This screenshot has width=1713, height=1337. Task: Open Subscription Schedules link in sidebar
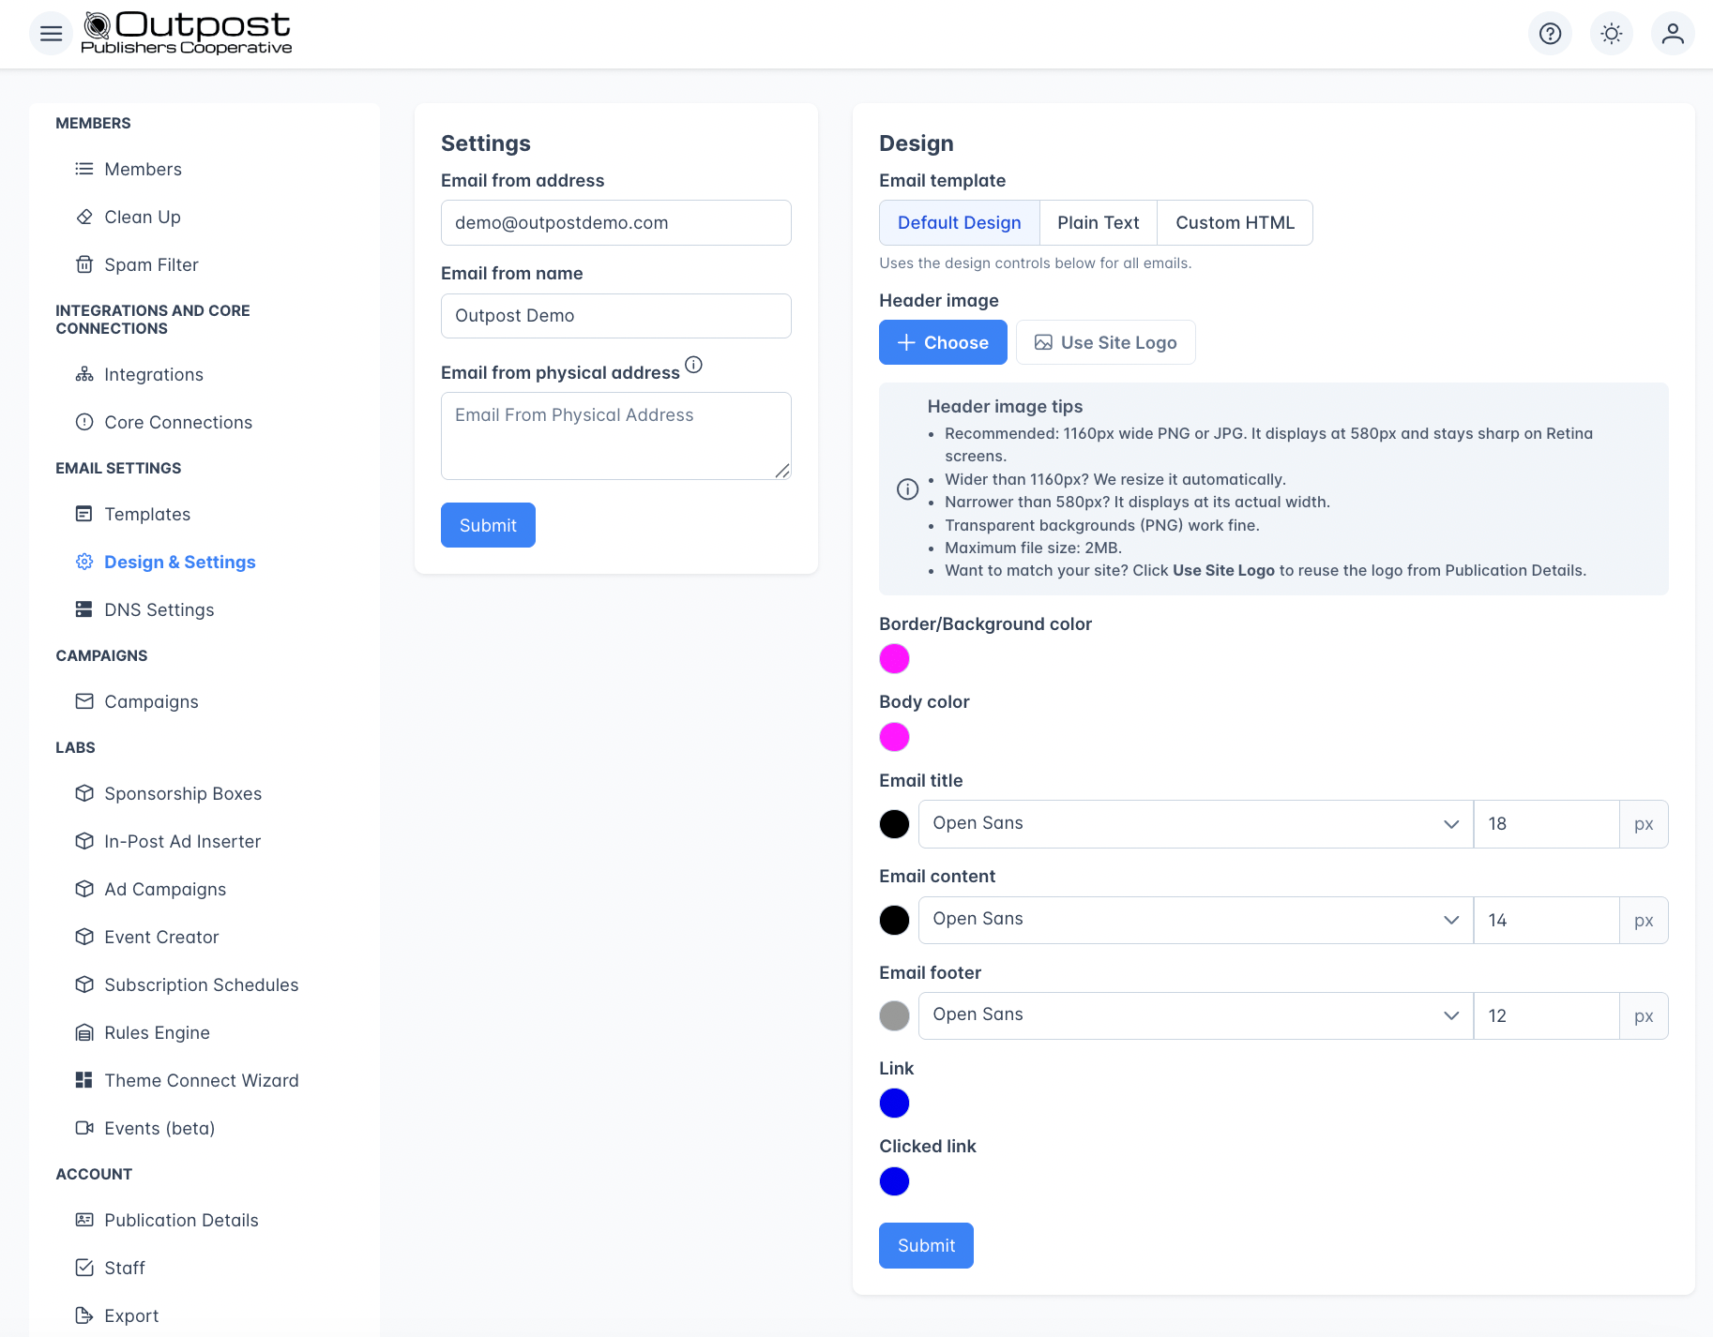pos(202,984)
